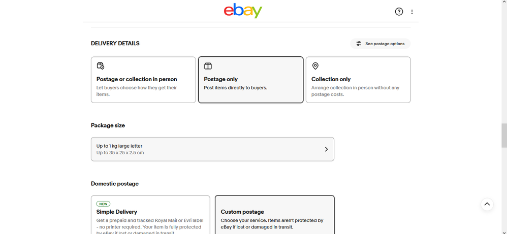Select the Postage only delivery option
The width and height of the screenshot is (507, 234).
(x=250, y=80)
